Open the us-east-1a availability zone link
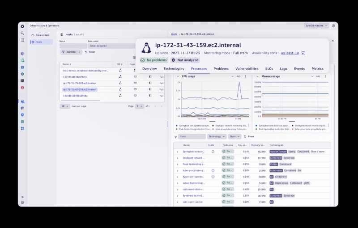This screenshot has height=228, width=358. tap(290, 53)
